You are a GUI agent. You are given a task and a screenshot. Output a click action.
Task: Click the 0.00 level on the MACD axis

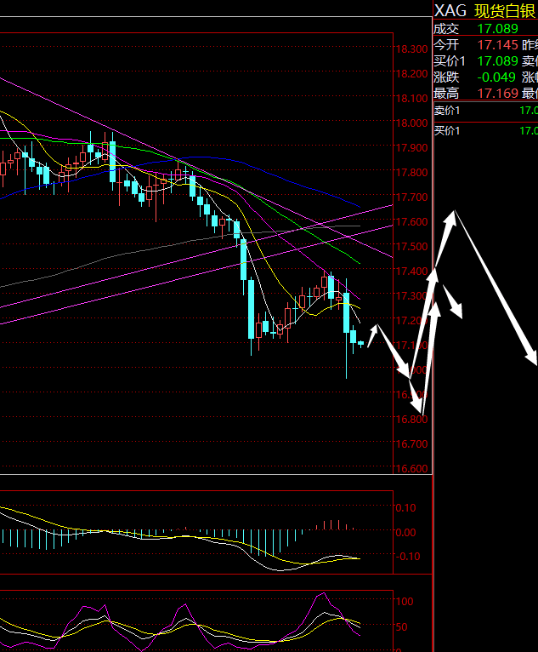[405, 532]
